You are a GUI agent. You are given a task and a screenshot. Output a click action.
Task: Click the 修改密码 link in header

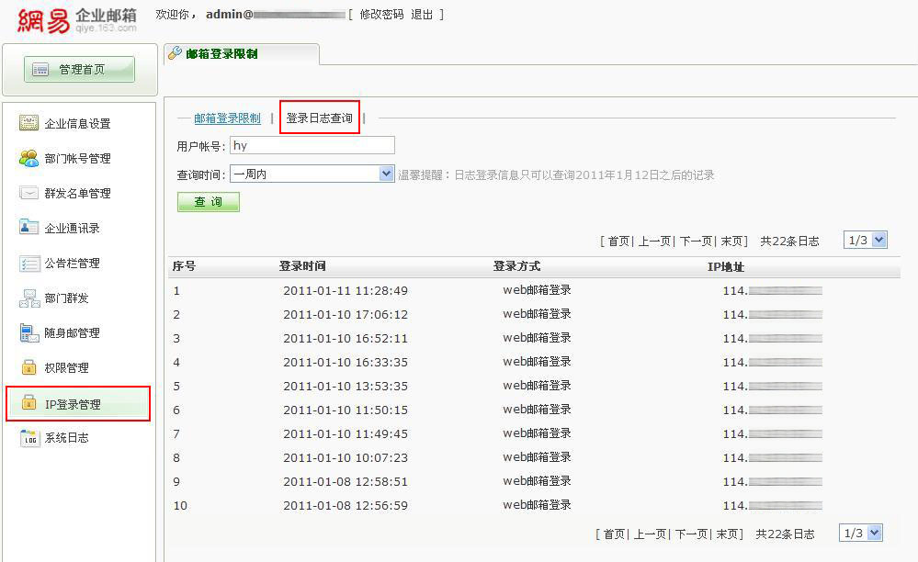click(381, 15)
